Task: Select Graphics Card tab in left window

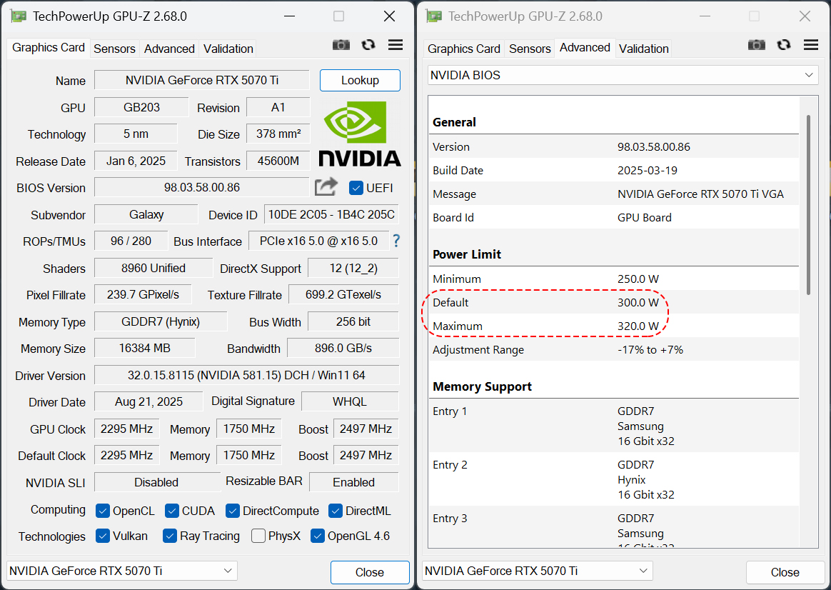Action: 49,48
